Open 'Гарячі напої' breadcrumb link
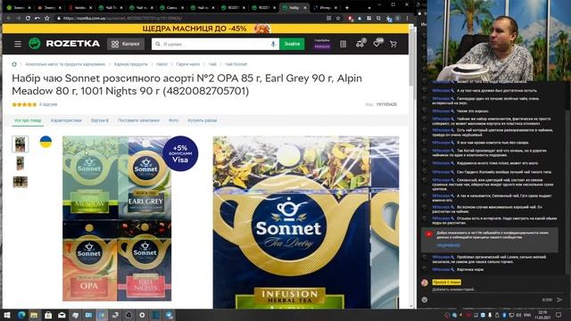Image resolution: width=571 pixels, height=321 pixels. [188, 64]
